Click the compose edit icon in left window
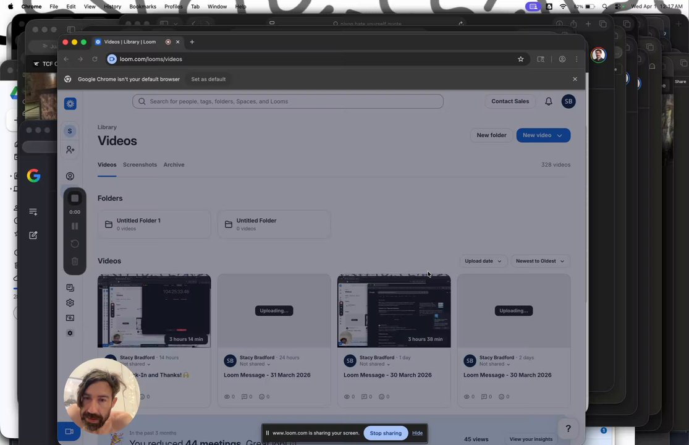The height and width of the screenshot is (445, 689). point(33,235)
